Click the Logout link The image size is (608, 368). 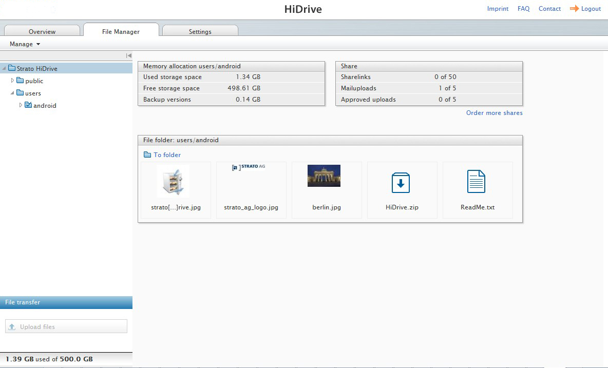591,9
